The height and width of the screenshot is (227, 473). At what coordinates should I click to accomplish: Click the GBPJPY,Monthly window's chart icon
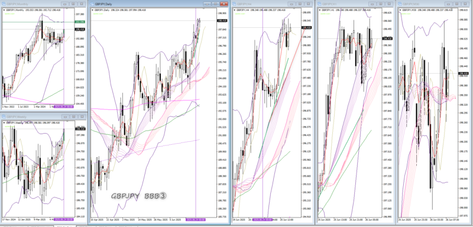click(x=4, y=4)
